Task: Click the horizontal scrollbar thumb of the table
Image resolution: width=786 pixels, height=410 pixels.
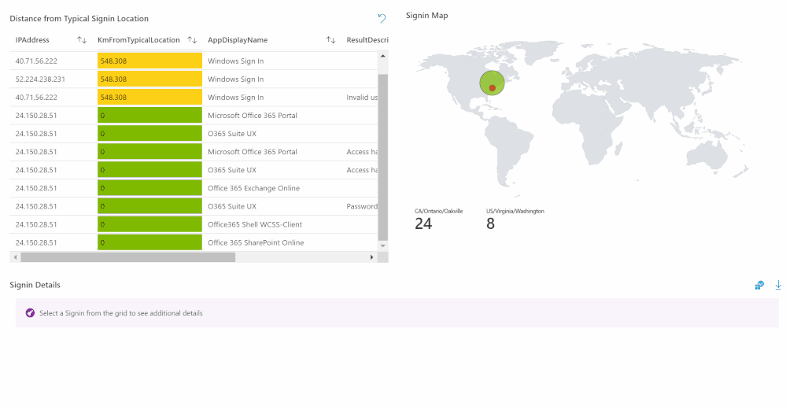Action: [127, 257]
